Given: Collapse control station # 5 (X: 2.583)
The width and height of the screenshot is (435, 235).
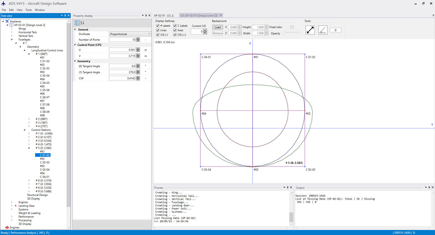Looking at the screenshot, I should point(29,148).
